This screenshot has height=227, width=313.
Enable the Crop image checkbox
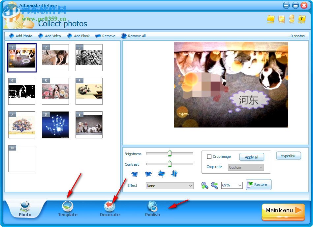click(209, 156)
